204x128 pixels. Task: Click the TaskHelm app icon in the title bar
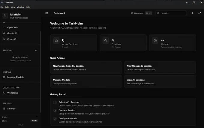click(2, 2)
